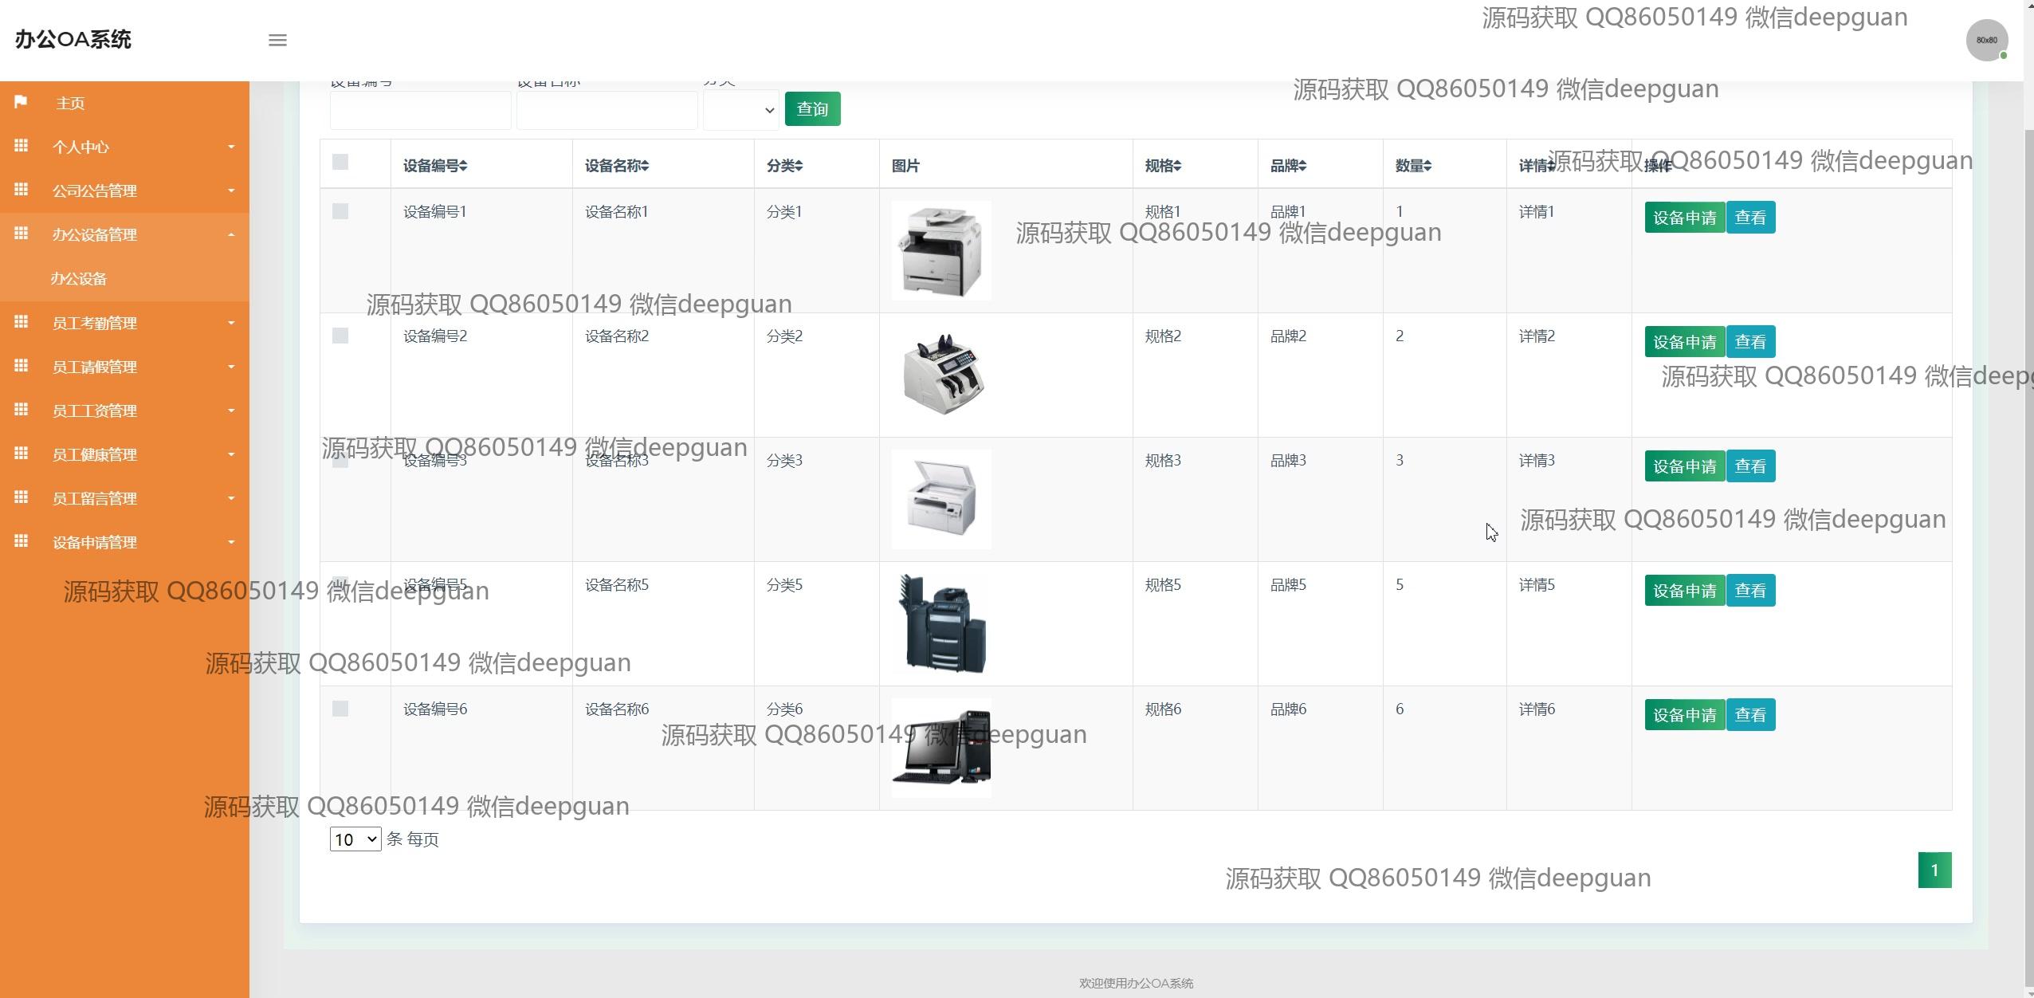Screen dimensions: 2034x998
Task: Open the rows-per-page dropdown showing 10
Action: click(355, 839)
